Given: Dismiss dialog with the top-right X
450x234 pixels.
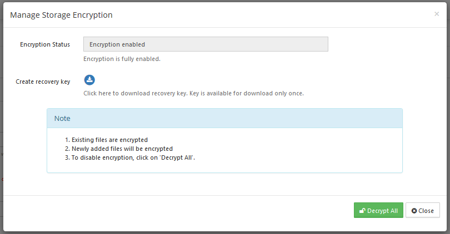Looking at the screenshot, I should coord(437,14).
